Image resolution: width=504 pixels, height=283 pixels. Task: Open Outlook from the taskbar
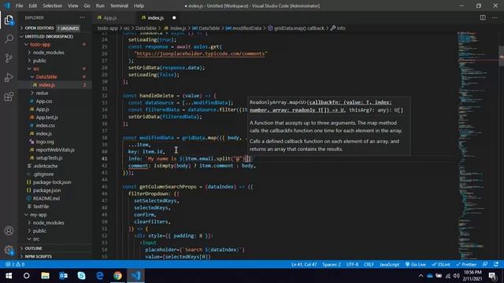(63, 276)
